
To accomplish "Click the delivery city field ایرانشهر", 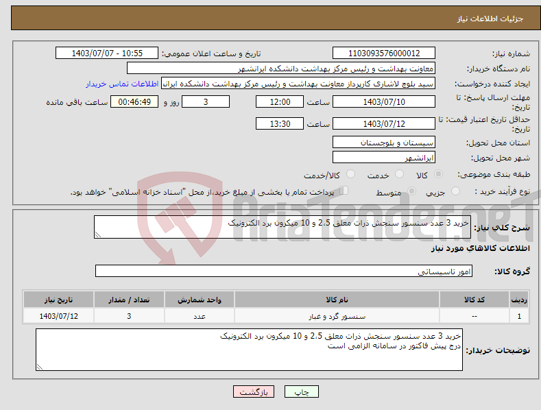I will pyautogui.click(x=384, y=158).
